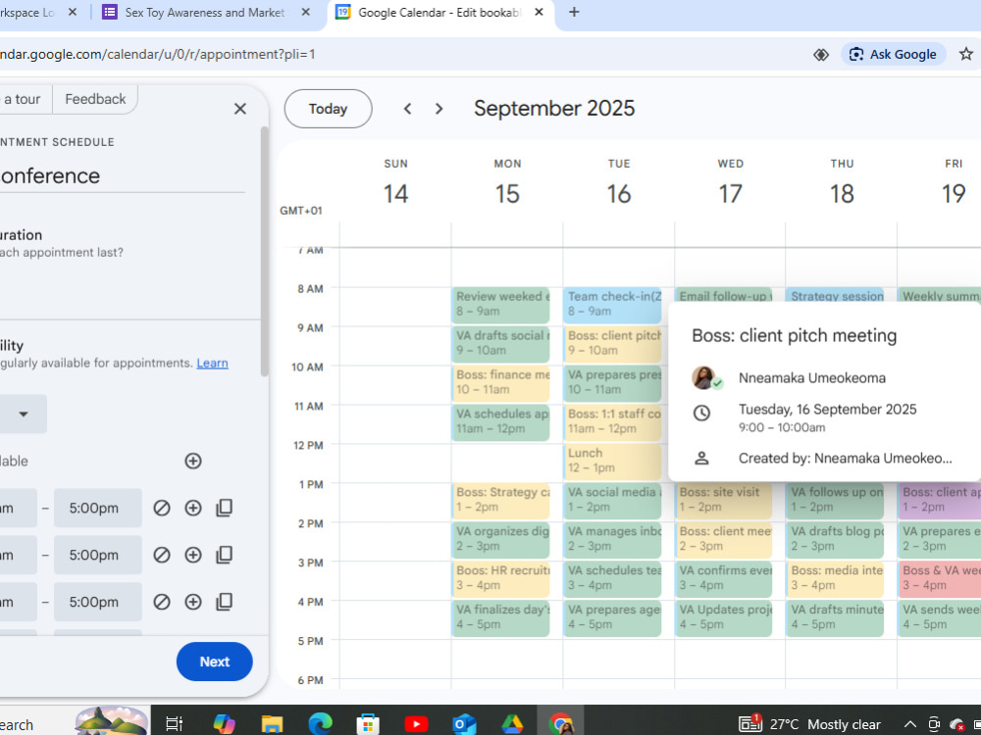This screenshot has width=981, height=735.
Task: Switch to the Workspace tab
Action: 28,12
